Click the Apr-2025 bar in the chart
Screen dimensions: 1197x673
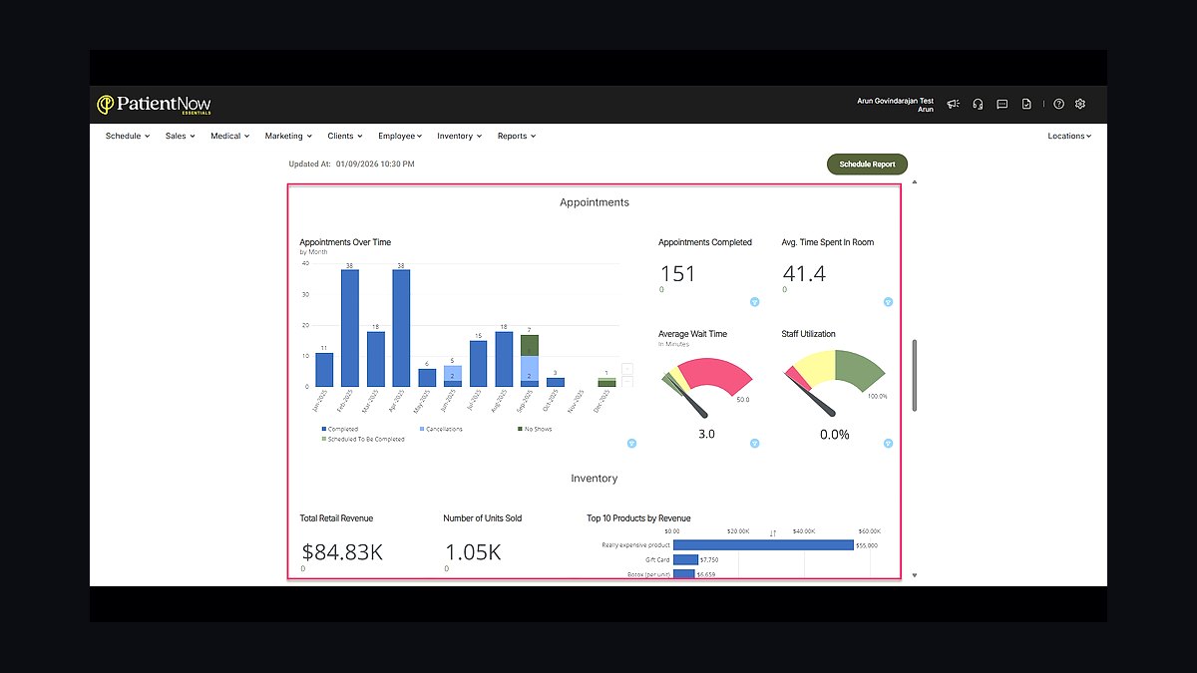(x=402, y=328)
